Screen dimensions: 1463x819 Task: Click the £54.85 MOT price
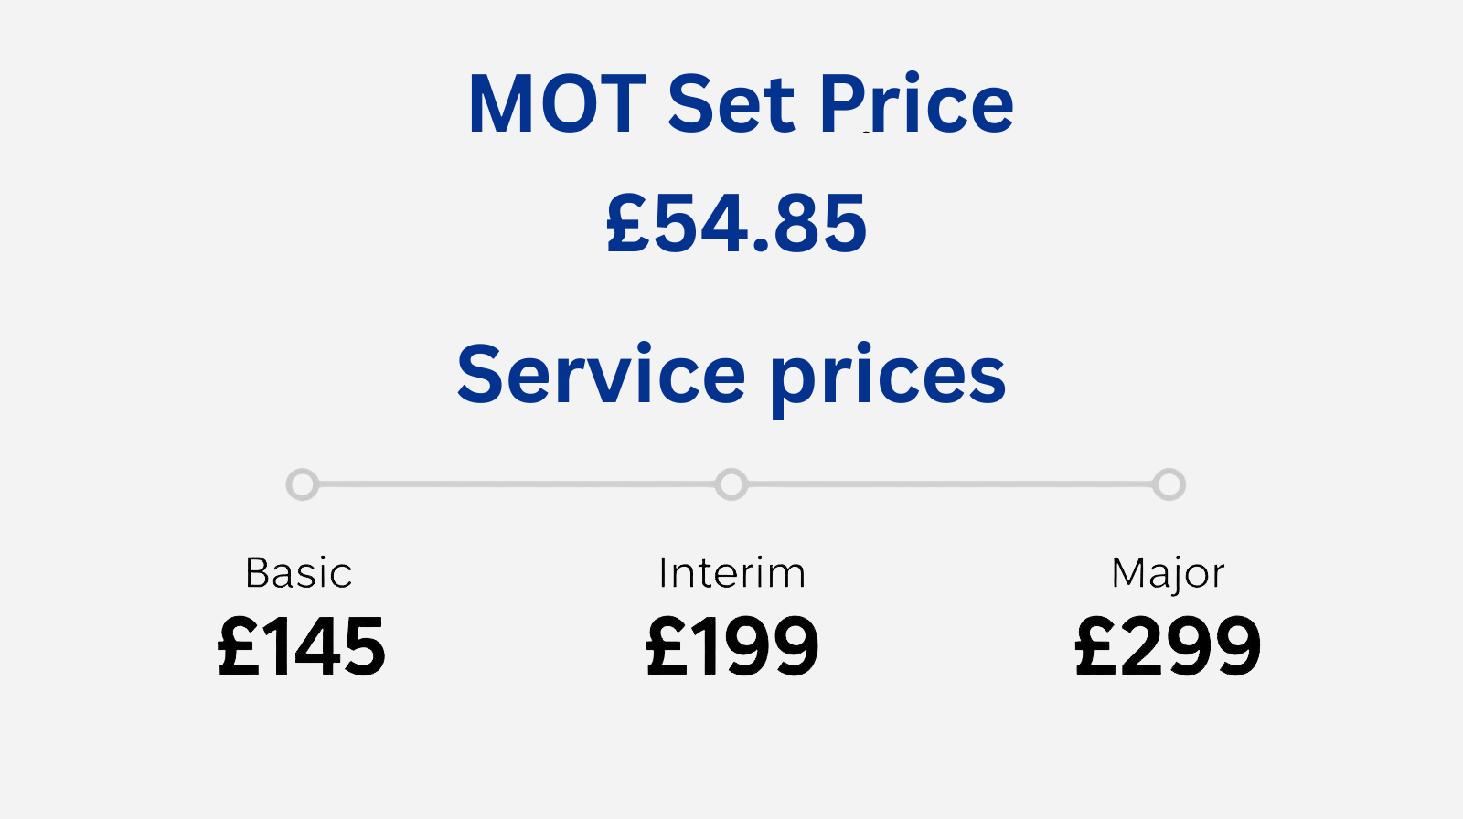coord(736,224)
